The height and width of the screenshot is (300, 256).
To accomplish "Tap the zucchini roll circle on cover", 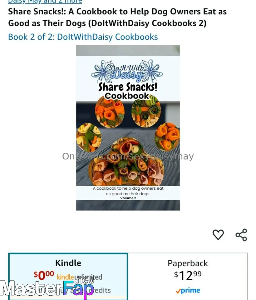I will (146, 111).
